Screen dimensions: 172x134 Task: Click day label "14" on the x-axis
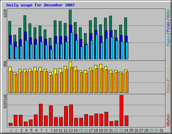coord(76,130)
